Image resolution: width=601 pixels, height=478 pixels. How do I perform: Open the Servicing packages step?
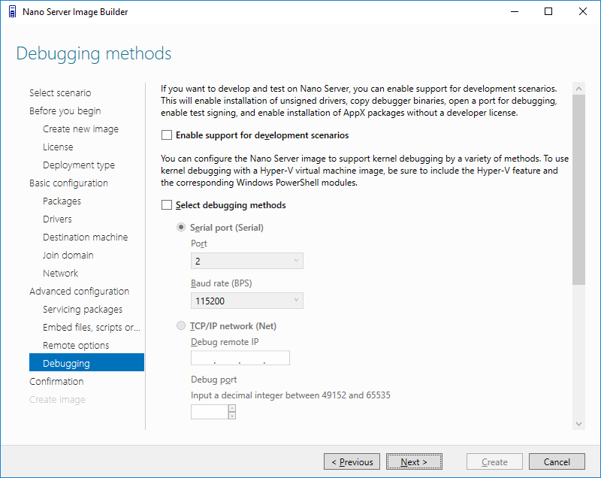click(83, 309)
